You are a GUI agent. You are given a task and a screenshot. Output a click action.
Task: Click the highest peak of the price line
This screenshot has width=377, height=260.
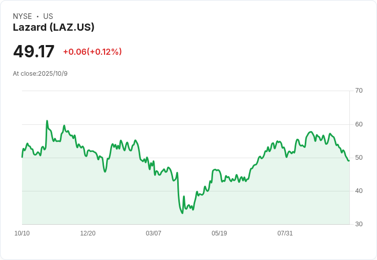(x=47, y=121)
